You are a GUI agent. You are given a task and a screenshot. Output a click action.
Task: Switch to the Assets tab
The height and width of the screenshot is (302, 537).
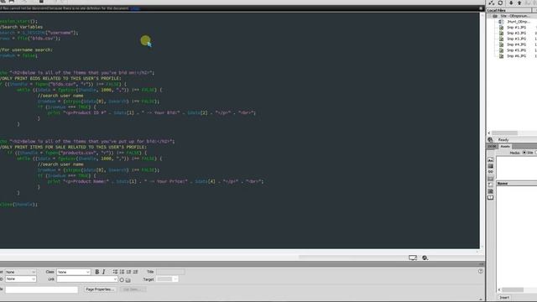point(505,147)
